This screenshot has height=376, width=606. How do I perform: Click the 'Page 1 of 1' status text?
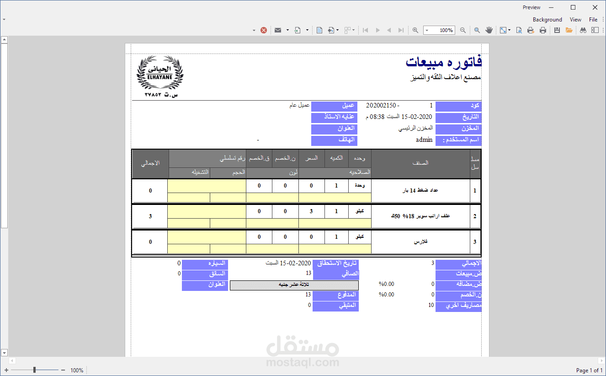(x=589, y=370)
